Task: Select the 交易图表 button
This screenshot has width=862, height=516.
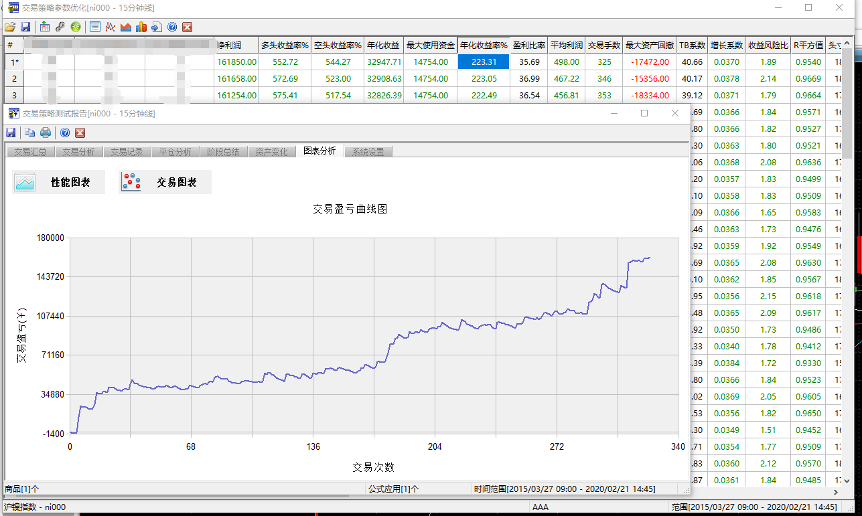Action: tap(165, 182)
